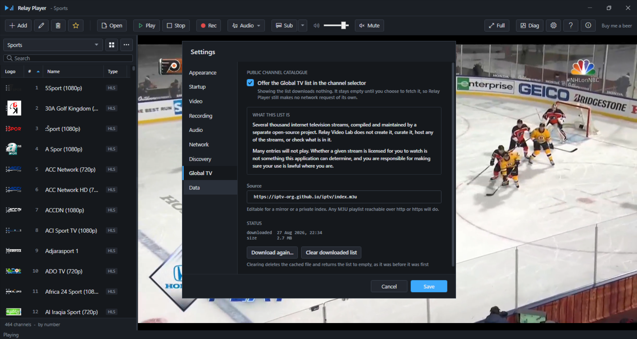Viewport: 637px width, 339px height.
Task: Click the star favorites icon
Action: (x=76, y=26)
